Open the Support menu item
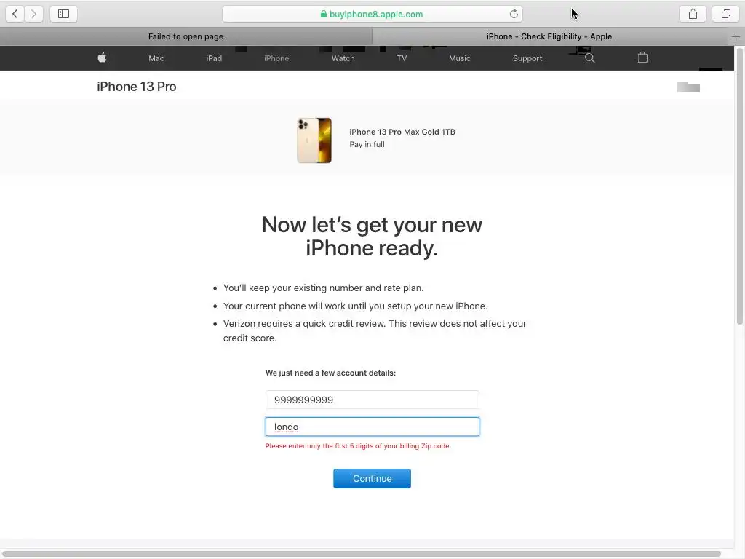This screenshot has height=559, width=745. pyautogui.click(x=527, y=58)
